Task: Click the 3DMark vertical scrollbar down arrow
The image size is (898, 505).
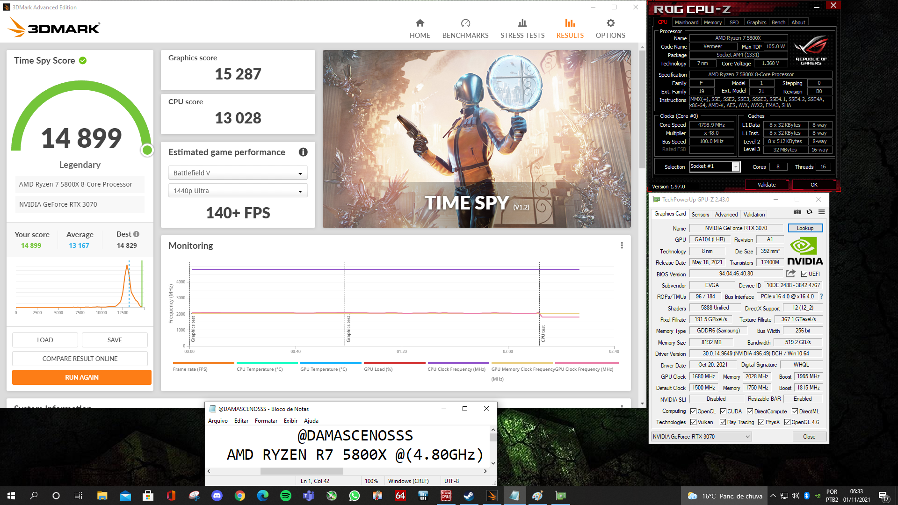Action: pos(642,404)
